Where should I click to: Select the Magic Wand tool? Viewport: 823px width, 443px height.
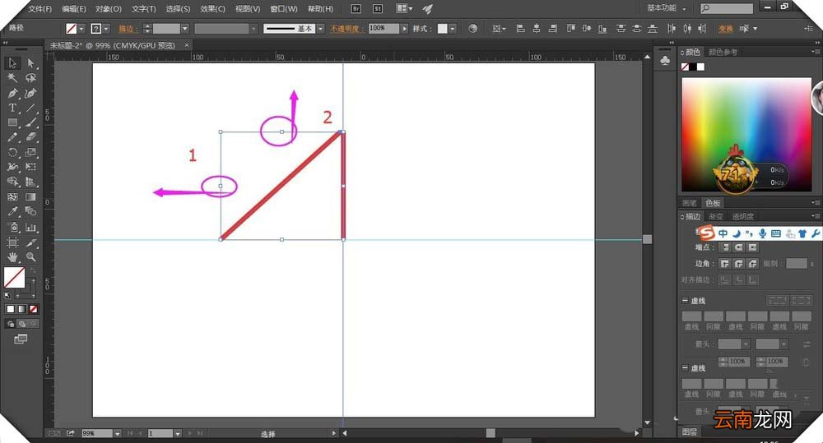pyautogui.click(x=12, y=78)
